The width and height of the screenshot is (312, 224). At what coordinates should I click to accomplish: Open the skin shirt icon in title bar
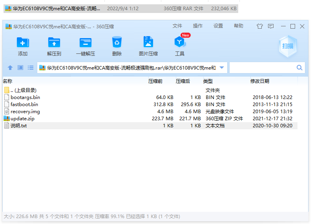click(259, 26)
